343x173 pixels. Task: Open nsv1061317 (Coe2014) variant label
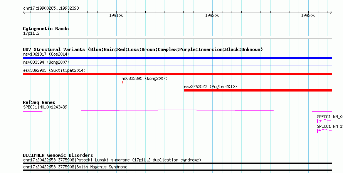coord(46,54)
